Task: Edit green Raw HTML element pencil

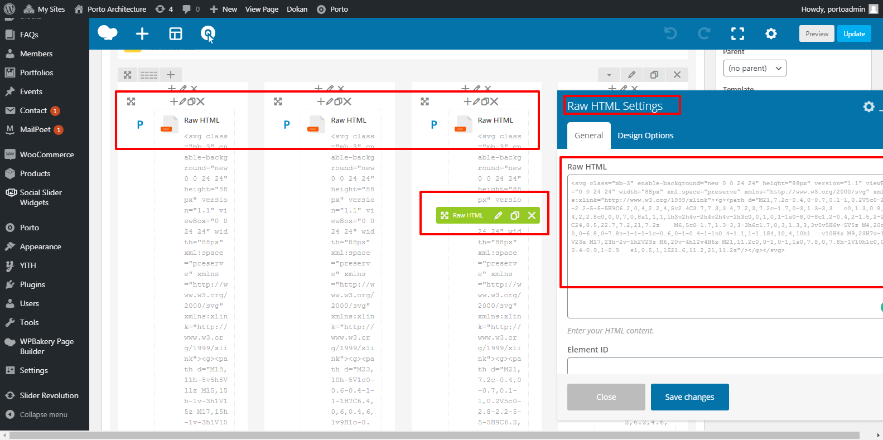Action: tap(498, 215)
